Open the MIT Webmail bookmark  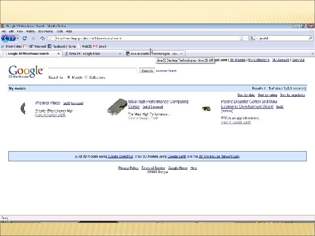pyautogui.click(x=35, y=46)
